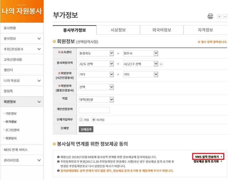
Task: Click VMS 실적 전송하기 link
Action: pos(208,157)
